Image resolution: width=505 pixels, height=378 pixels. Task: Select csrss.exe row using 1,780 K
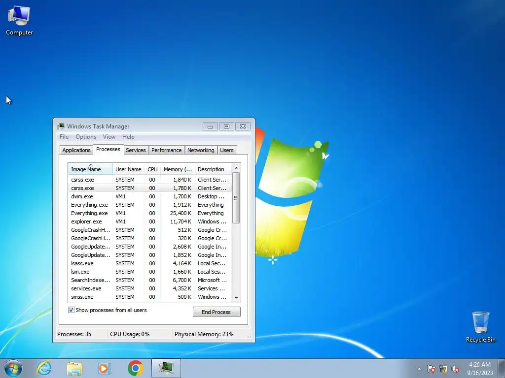(150, 188)
